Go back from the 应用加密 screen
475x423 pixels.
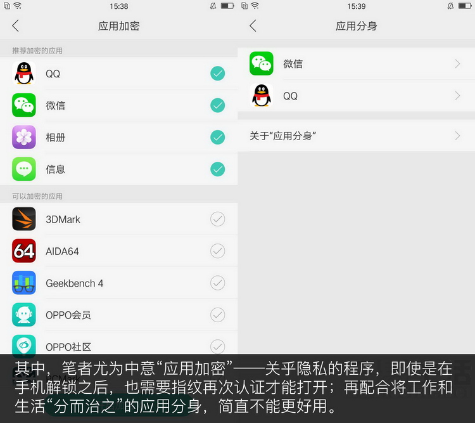coord(15,26)
